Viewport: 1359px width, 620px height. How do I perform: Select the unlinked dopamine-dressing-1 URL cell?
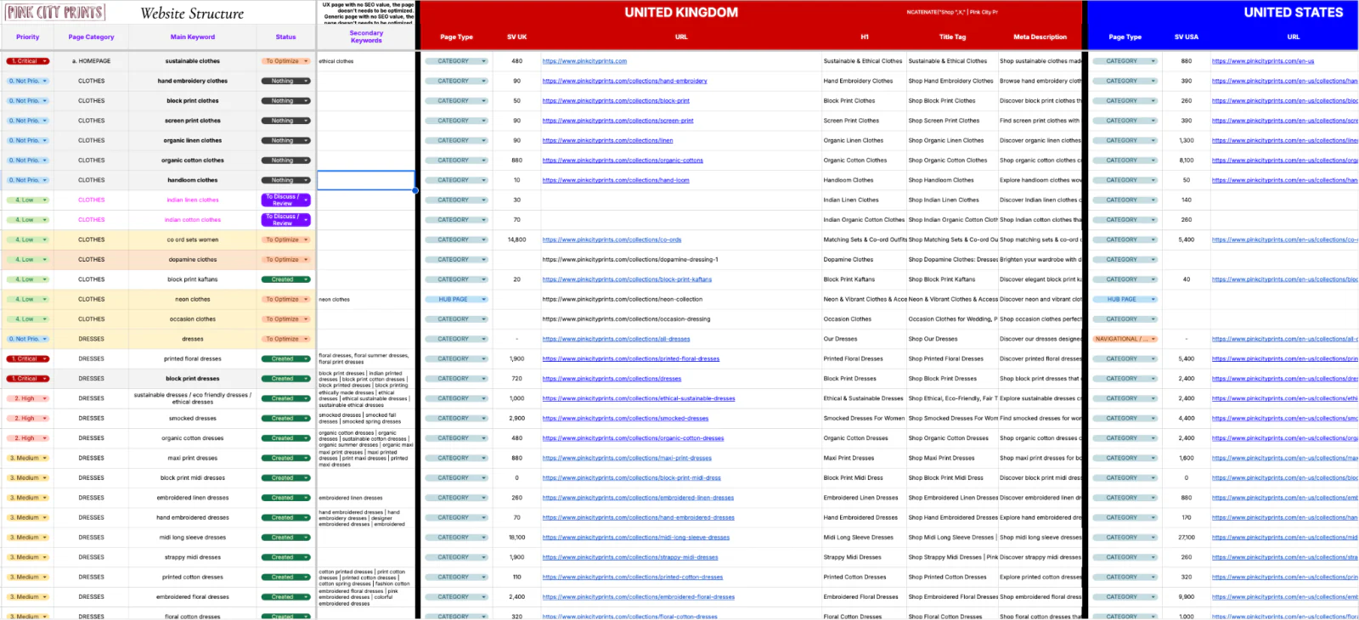[x=680, y=260]
